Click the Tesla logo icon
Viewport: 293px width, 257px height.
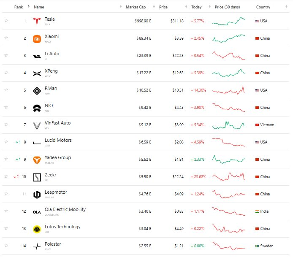[37, 21]
